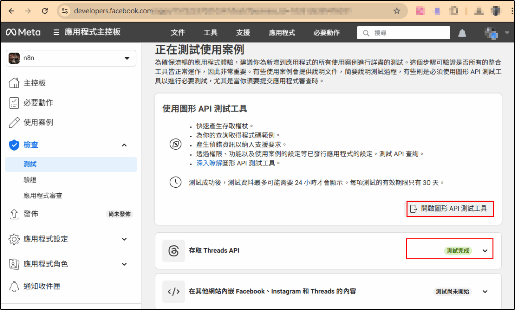
Task: Click the checklist icon for 必要動作
Action: pos(14,102)
